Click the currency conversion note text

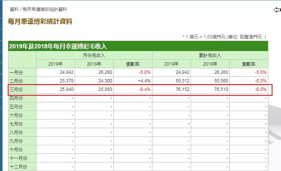pos(224,37)
